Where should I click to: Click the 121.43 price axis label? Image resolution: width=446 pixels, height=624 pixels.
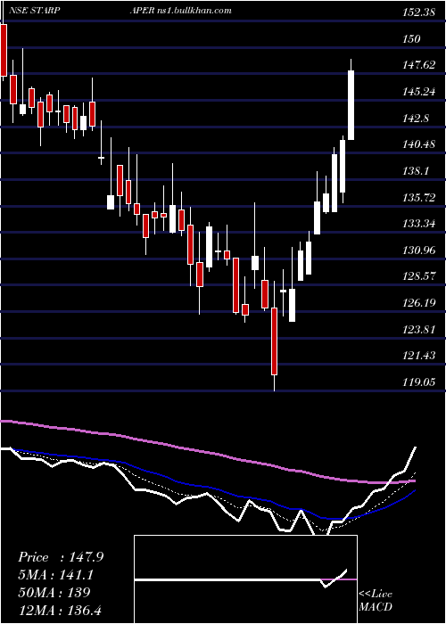(x=419, y=356)
